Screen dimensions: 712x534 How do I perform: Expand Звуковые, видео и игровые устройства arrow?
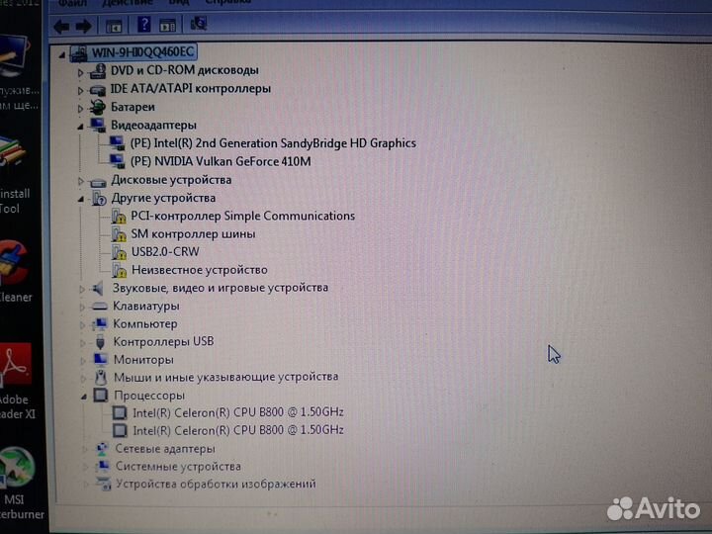point(82,289)
